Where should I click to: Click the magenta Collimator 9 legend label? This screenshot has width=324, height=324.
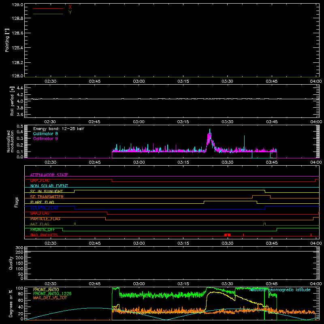pyautogui.click(x=45, y=139)
